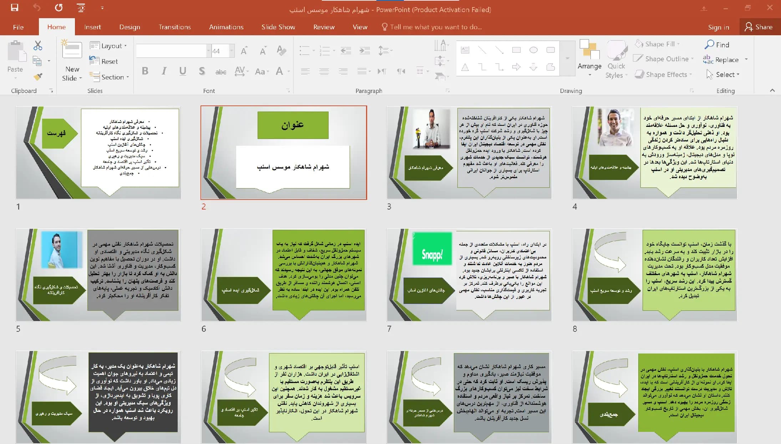Click the Sign in link
The height and width of the screenshot is (444, 781).
coord(719,27)
